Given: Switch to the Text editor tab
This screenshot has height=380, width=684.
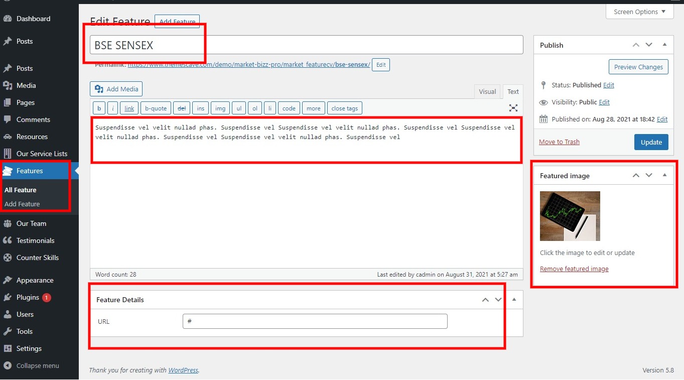Looking at the screenshot, I should [x=513, y=91].
